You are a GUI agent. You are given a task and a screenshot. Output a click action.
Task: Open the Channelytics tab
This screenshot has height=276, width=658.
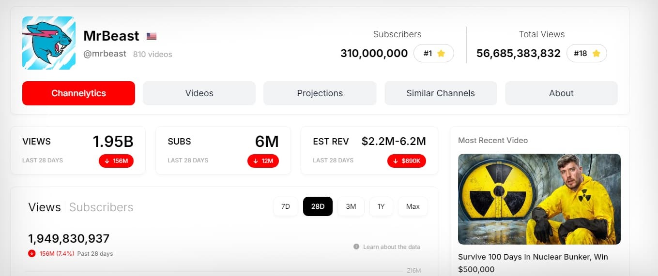click(78, 93)
